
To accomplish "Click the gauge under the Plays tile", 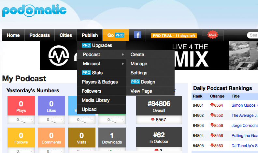I will click(21, 120).
